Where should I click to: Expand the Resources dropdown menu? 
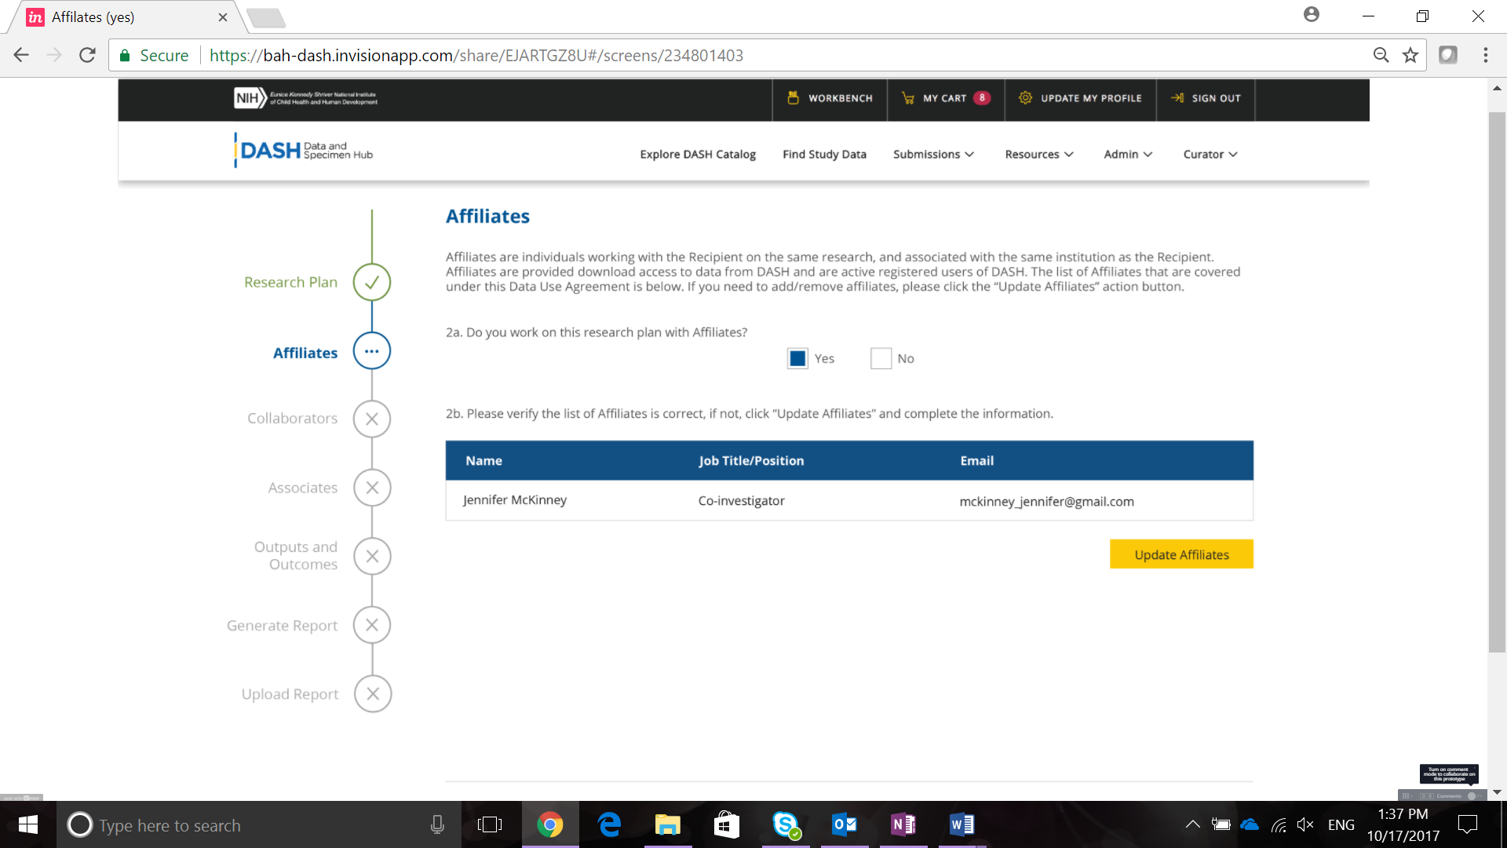pos(1038,155)
